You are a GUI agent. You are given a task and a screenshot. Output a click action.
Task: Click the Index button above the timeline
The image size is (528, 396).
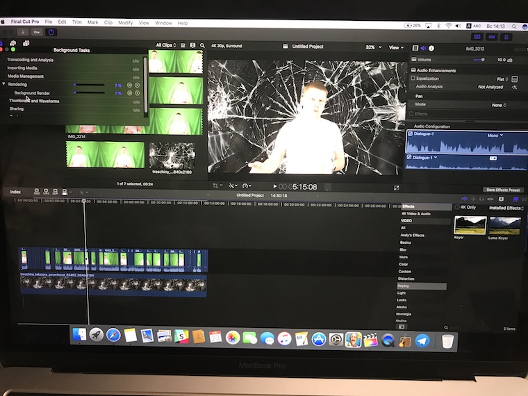[15, 192]
